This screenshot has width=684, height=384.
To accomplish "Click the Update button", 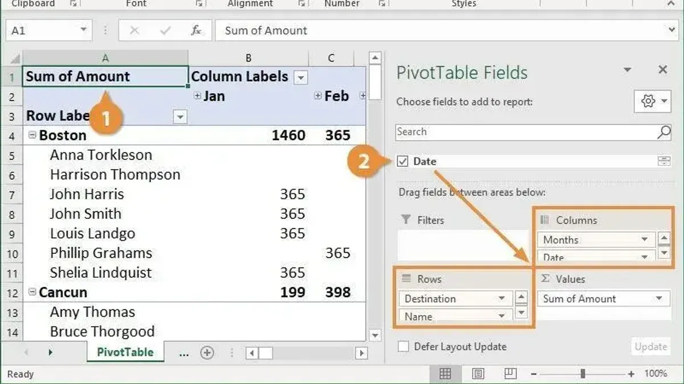I will [651, 346].
